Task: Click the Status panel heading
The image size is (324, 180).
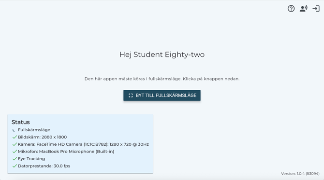Action: 21,122
